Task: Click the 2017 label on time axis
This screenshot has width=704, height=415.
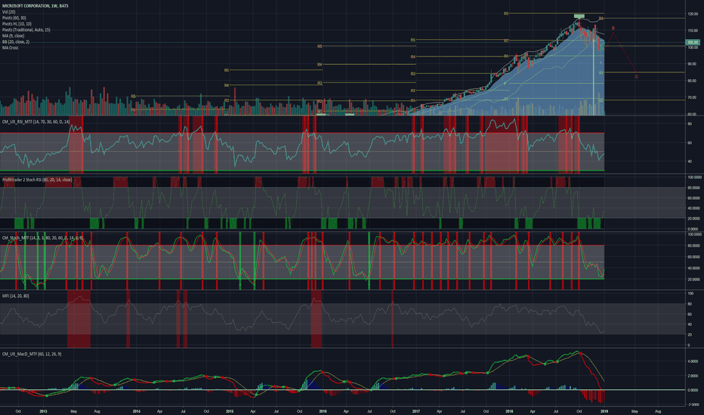Action: [415, 411]
